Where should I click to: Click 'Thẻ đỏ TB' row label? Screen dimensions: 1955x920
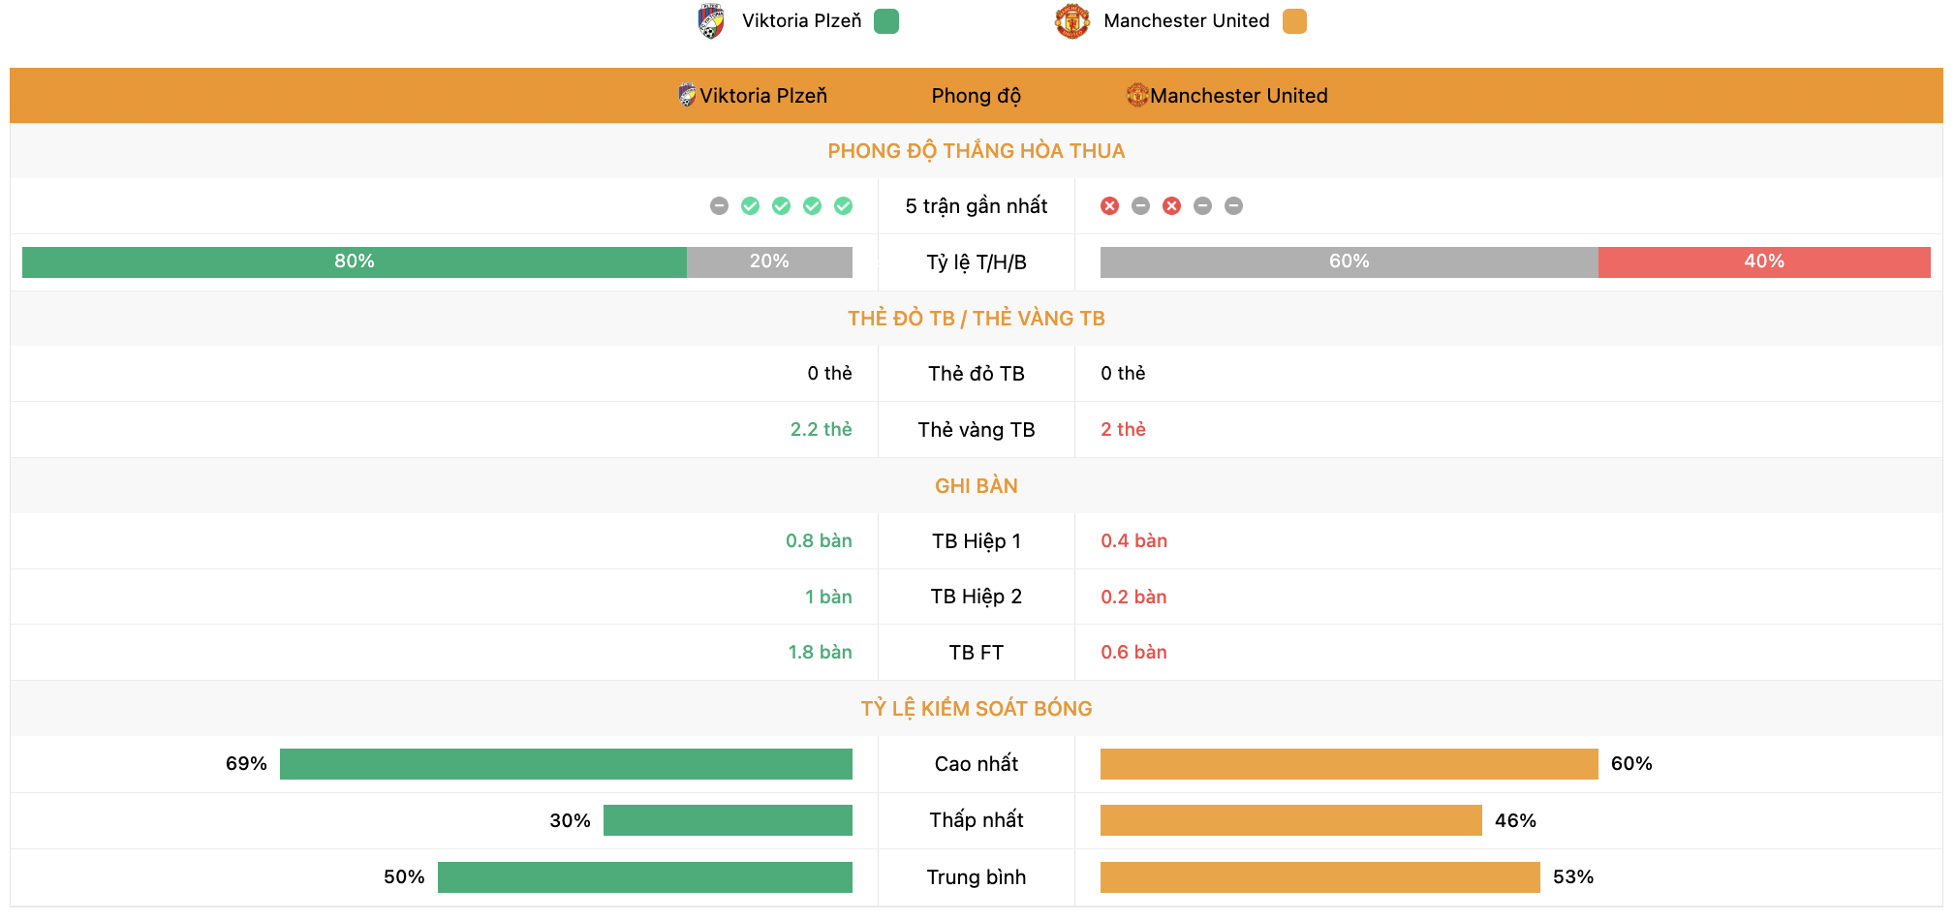tap(977, 374)
